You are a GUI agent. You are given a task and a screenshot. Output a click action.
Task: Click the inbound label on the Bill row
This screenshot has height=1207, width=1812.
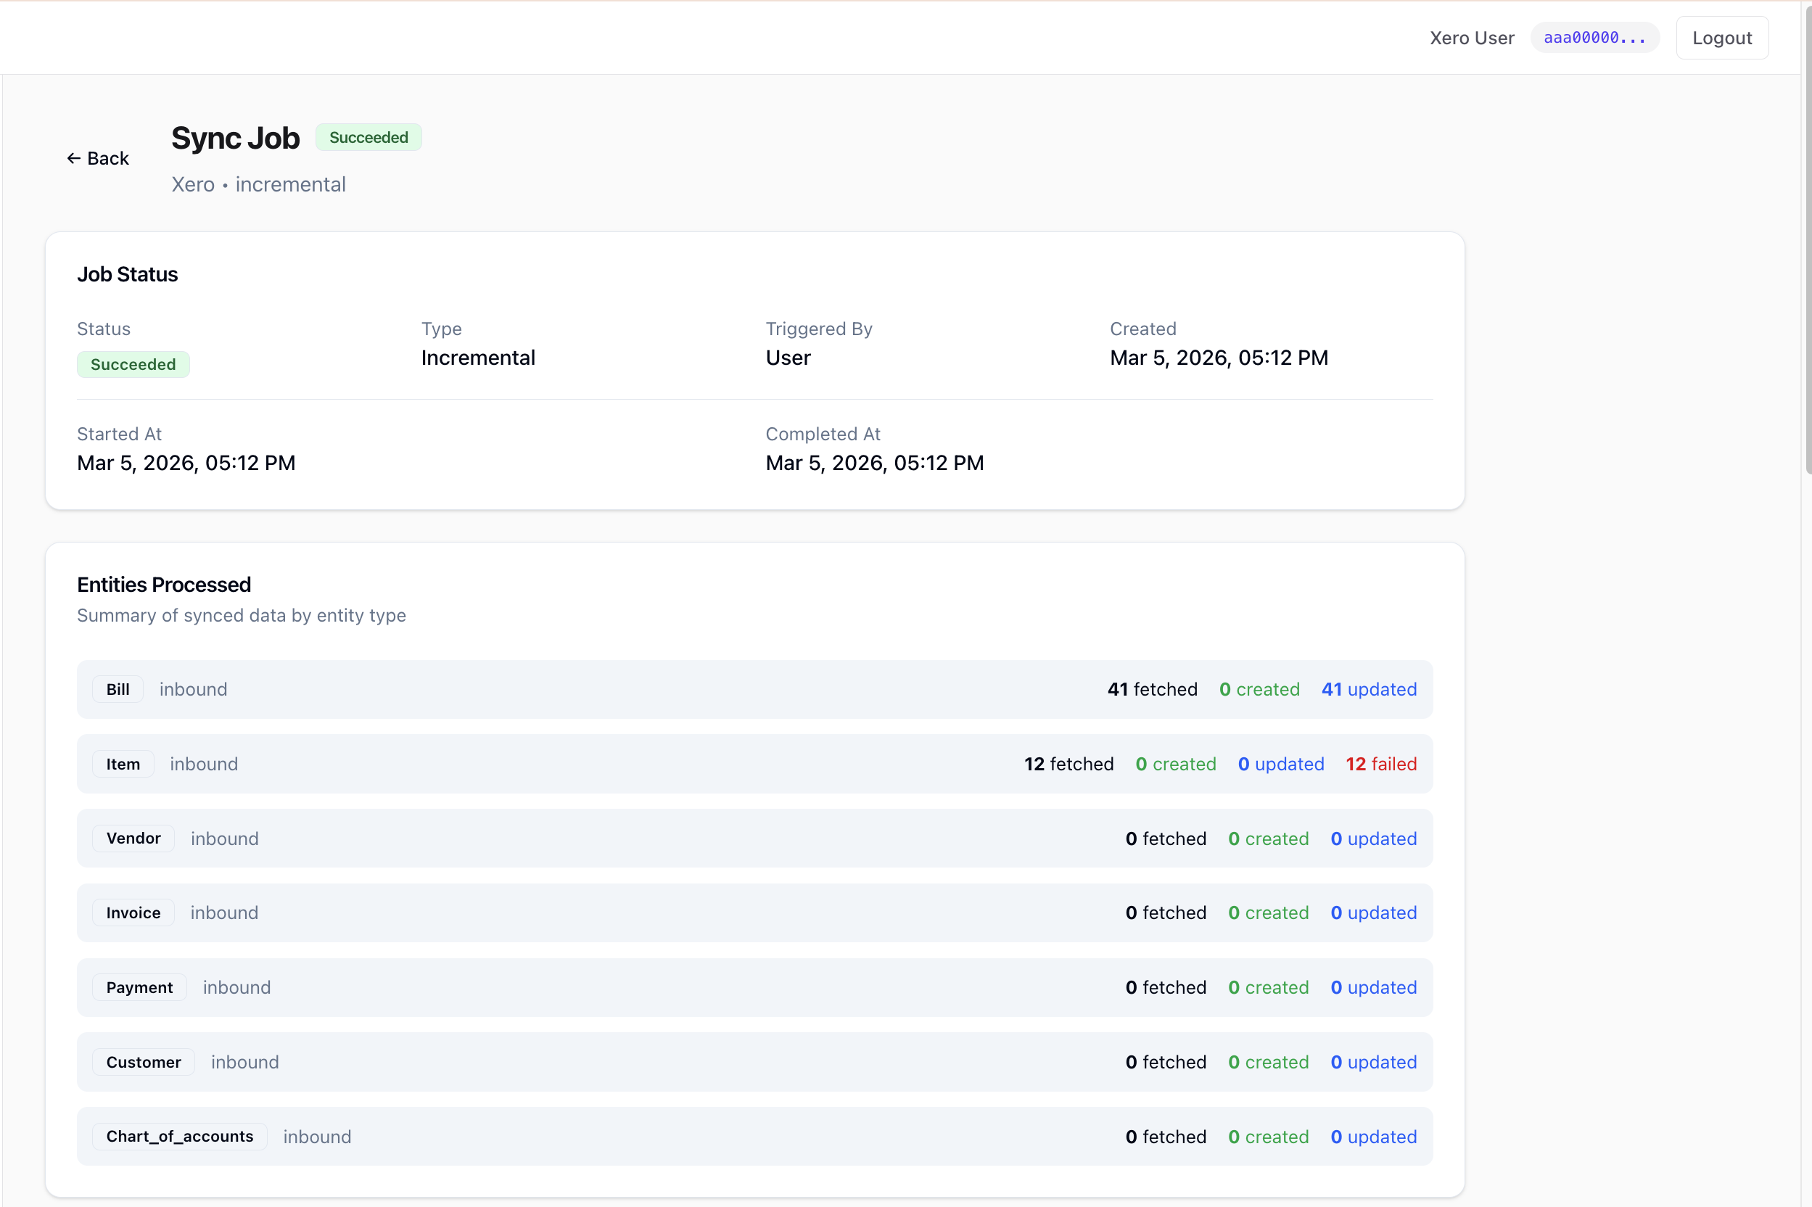point(193,689)
